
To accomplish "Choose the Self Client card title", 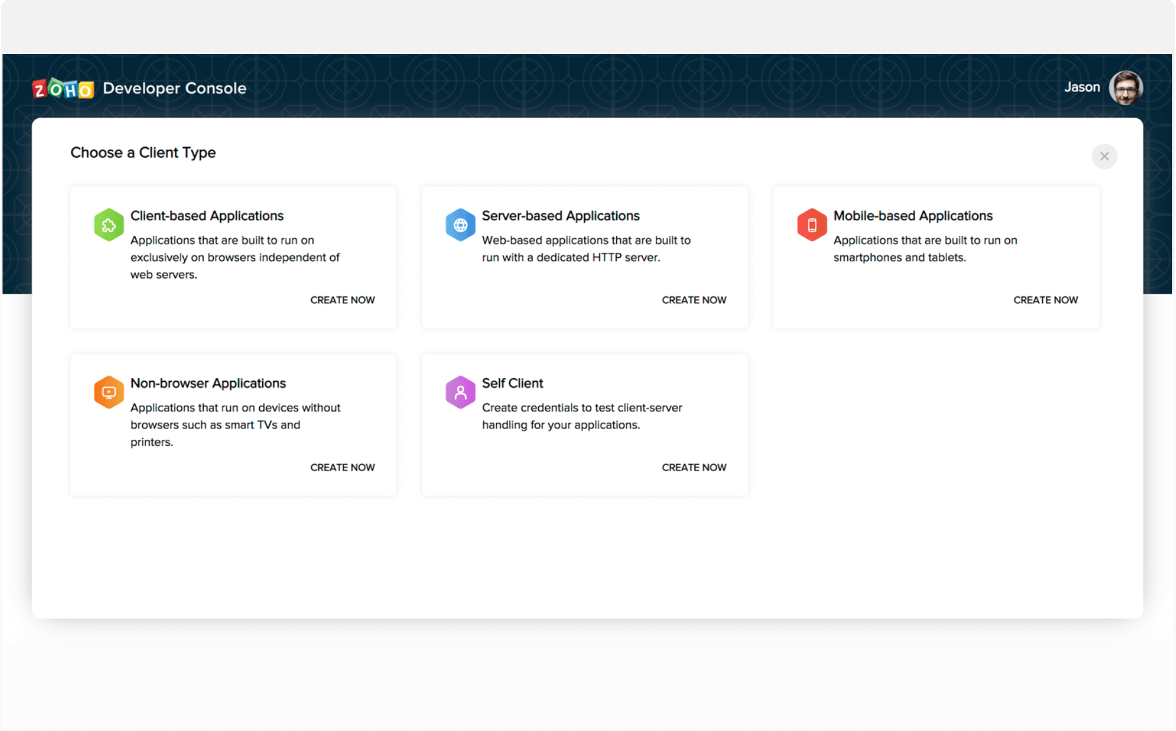I will [x=512, y=383].
